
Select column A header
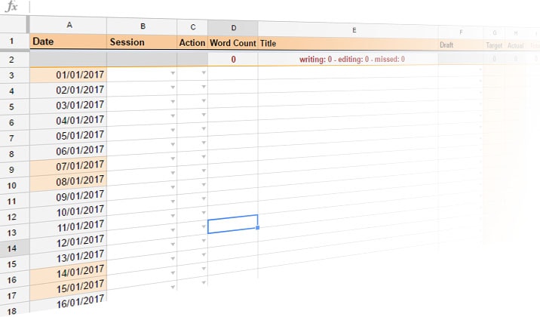(69, 25)
